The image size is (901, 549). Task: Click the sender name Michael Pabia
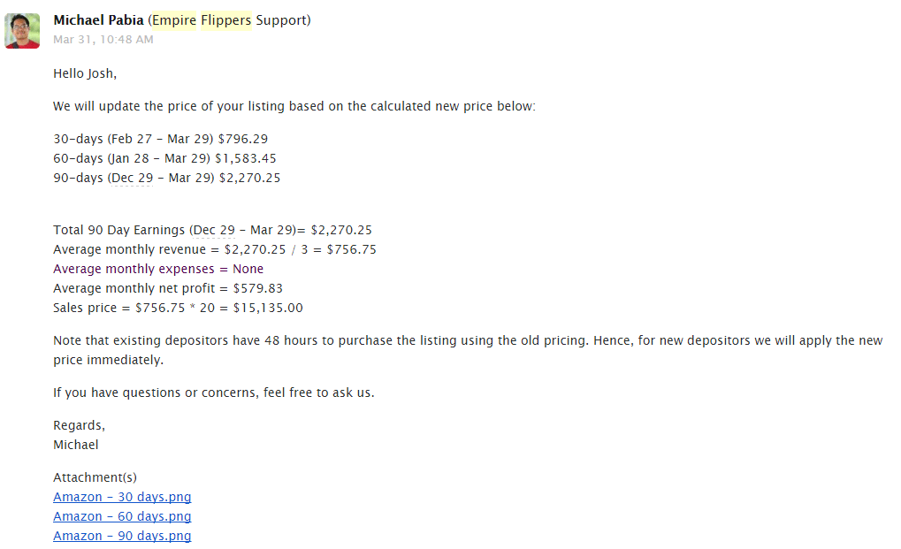98,20
